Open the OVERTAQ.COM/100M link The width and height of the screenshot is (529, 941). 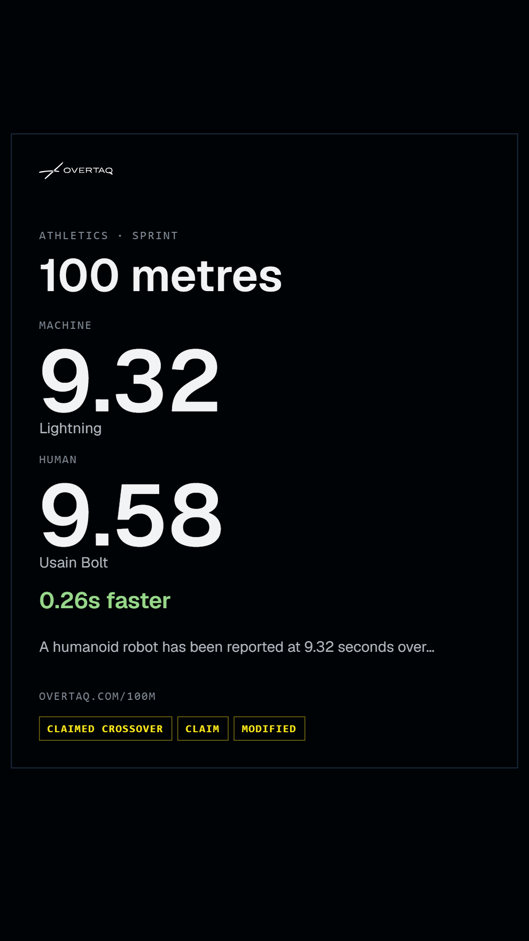pyautogui.click(x=97, y=696)
